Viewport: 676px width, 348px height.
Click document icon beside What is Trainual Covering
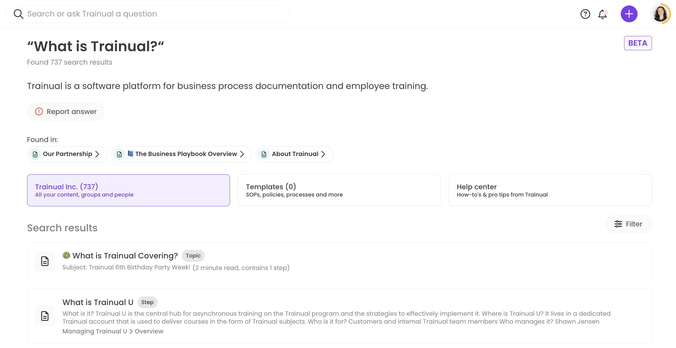(45, 261)
